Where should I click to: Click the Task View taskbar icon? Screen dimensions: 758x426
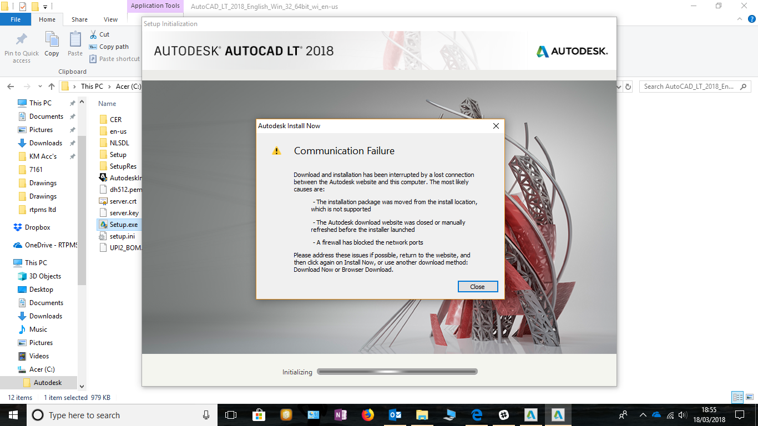tap(231, 415)
